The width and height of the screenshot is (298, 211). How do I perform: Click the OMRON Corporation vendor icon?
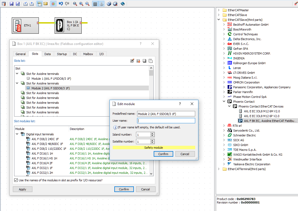click(x=230, y=82)
